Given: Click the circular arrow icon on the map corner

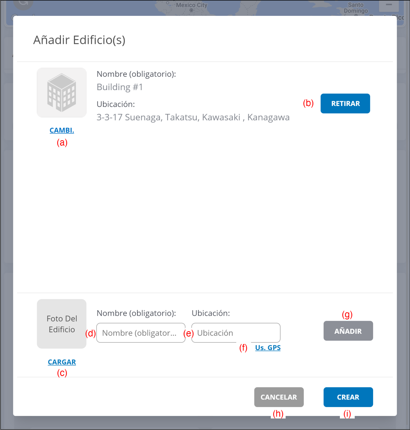Looking at the screenshot, I should (x=23, y=3).
